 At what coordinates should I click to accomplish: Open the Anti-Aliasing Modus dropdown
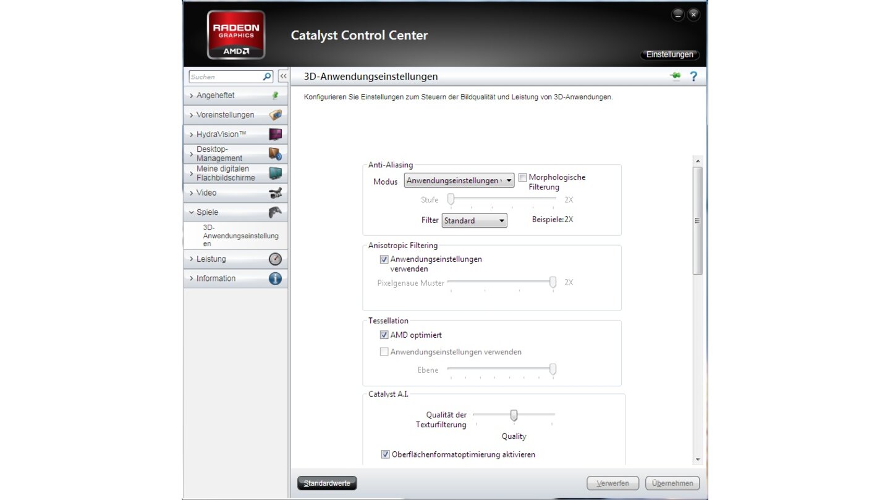[x=459, y=180]
